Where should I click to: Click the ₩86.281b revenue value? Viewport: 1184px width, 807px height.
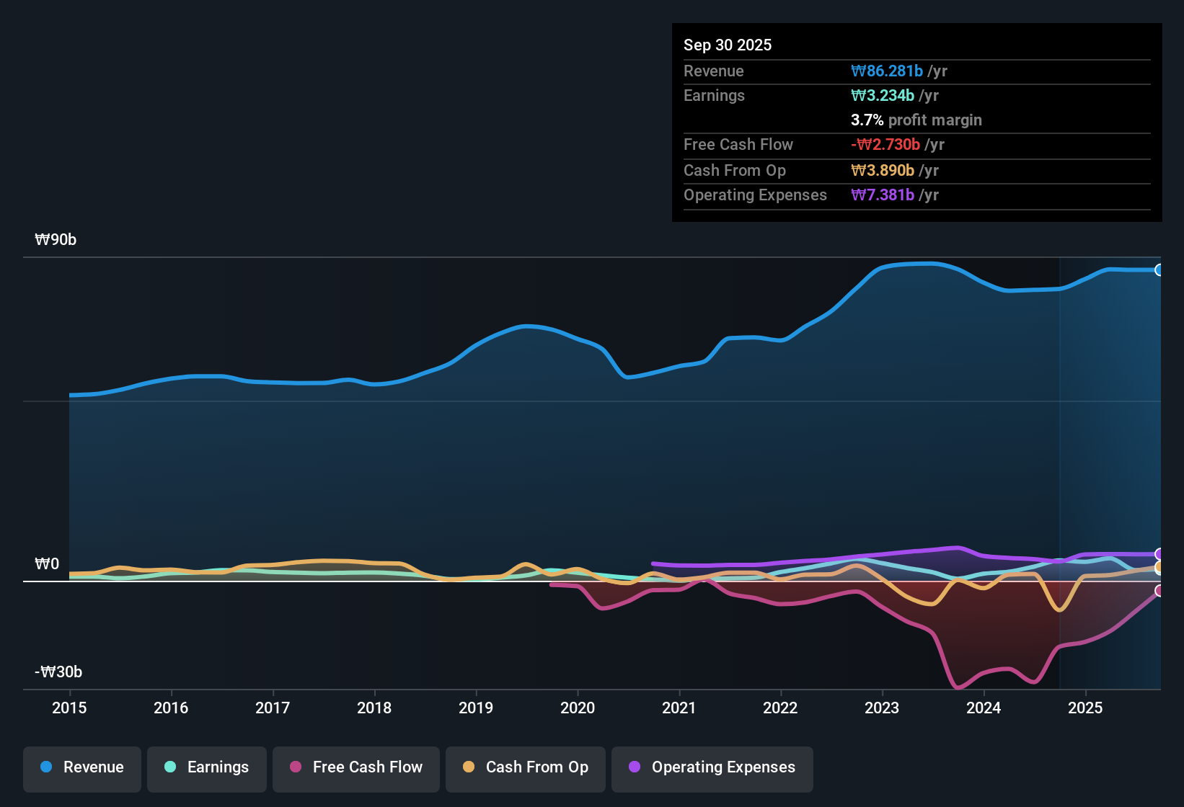888,71
